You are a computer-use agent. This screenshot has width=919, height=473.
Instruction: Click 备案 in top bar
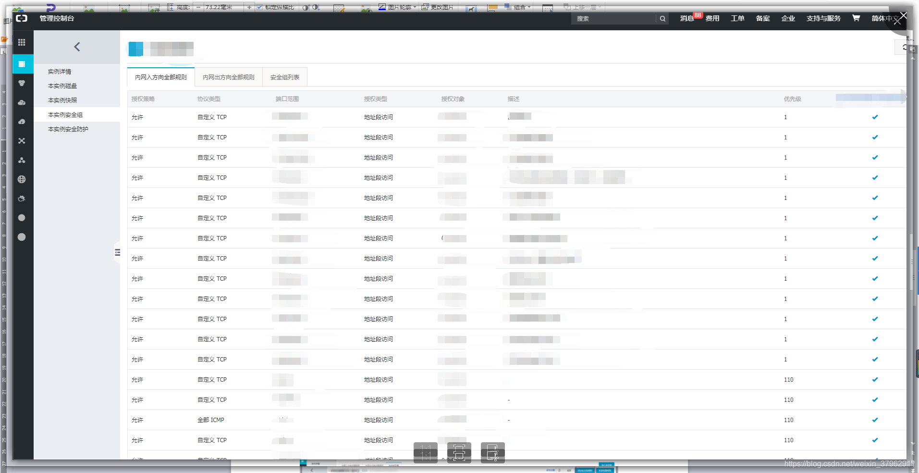763,18
